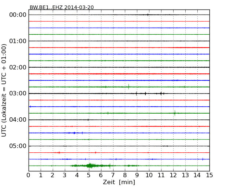
Task: Click x-axis tick label 8
Action: [125, 175]
